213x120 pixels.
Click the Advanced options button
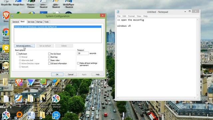click(24, 46)
